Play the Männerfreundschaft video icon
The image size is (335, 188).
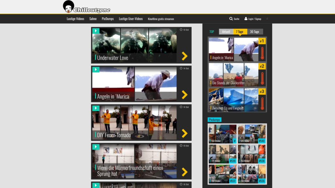[96, 147]
